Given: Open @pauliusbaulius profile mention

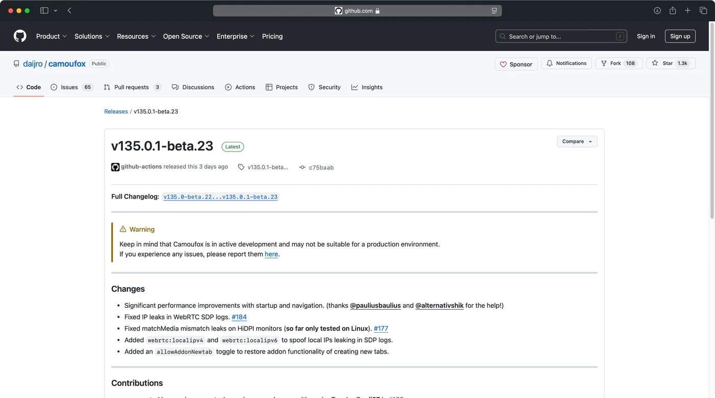Looking at the screenshot, I should [x=375, y=306].
